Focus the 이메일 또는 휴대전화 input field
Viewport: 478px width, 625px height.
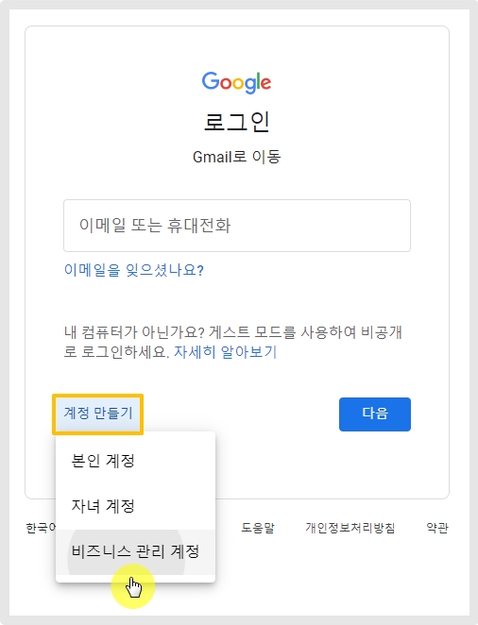coord(237,226)
